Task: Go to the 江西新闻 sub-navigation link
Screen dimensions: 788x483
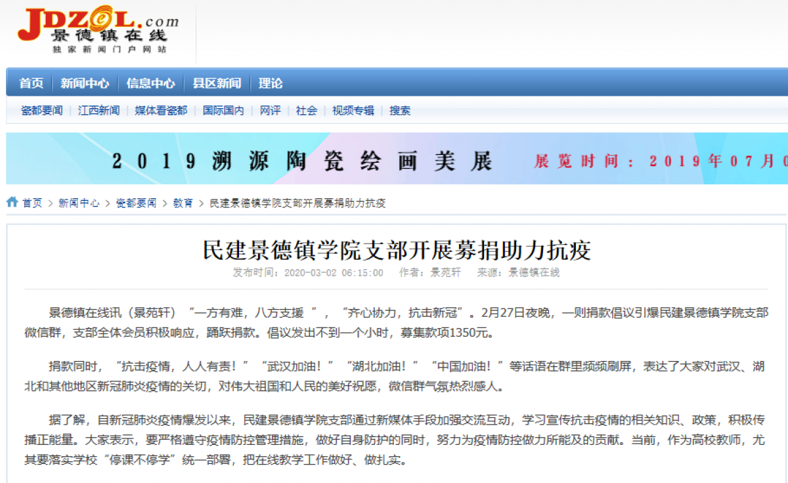Action: coord(99,111)
